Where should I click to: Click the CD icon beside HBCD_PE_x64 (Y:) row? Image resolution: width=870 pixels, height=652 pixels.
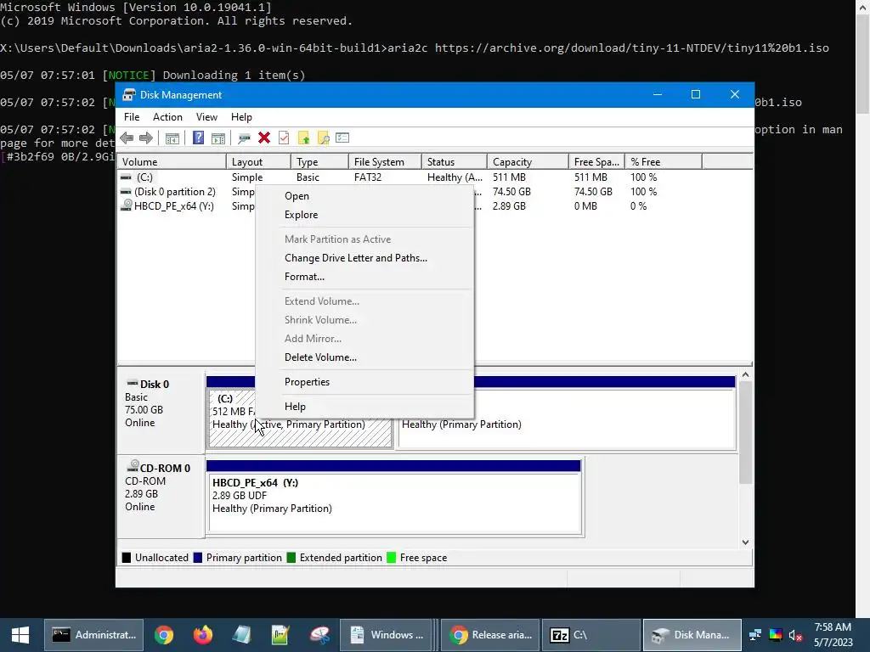point(127,205)
